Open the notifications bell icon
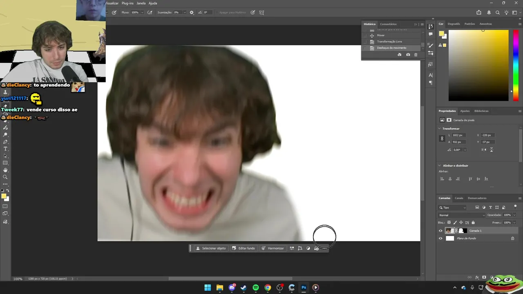 (x=489, y=13)
